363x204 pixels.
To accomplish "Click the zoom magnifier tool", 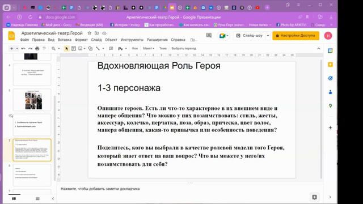I will pyautogui.click(x=53, y=49).
